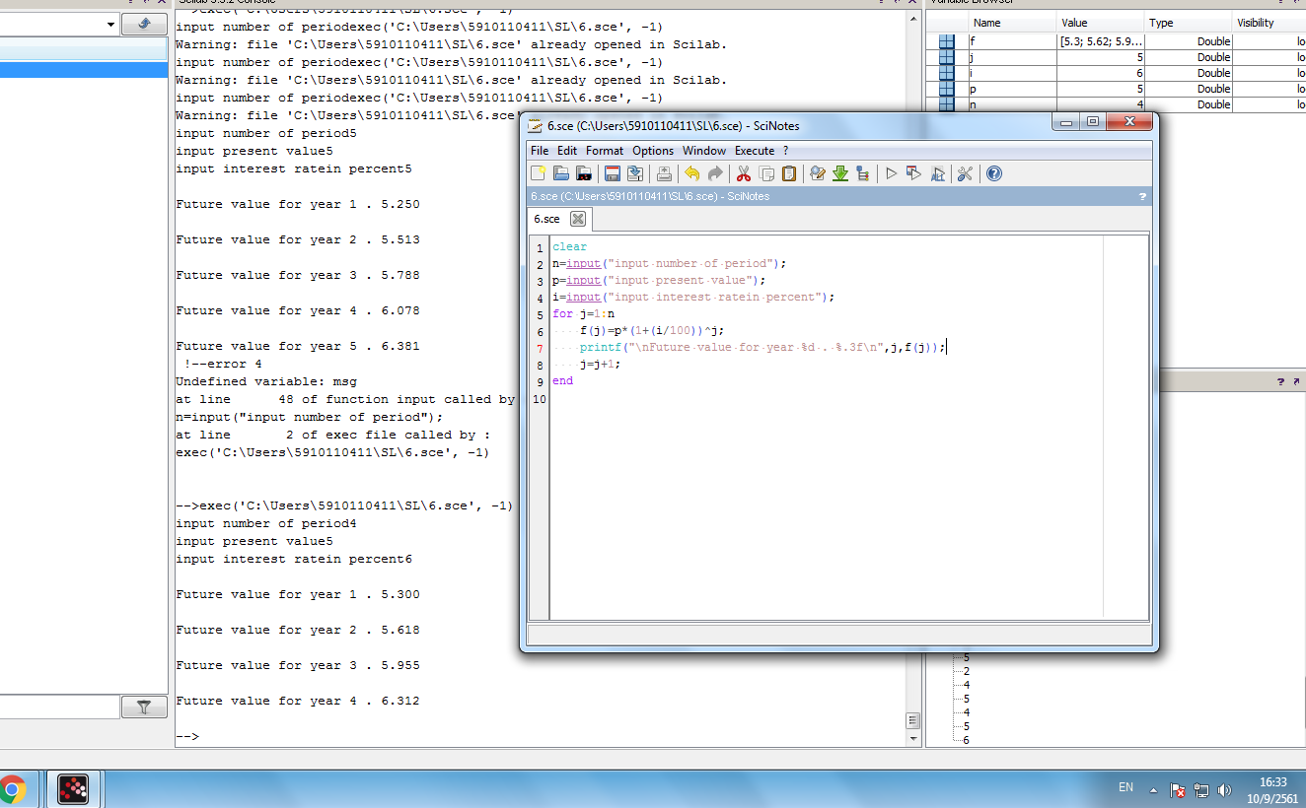
Task: Copy selection in SciNotes toolbar
Action: pos(766,173)
